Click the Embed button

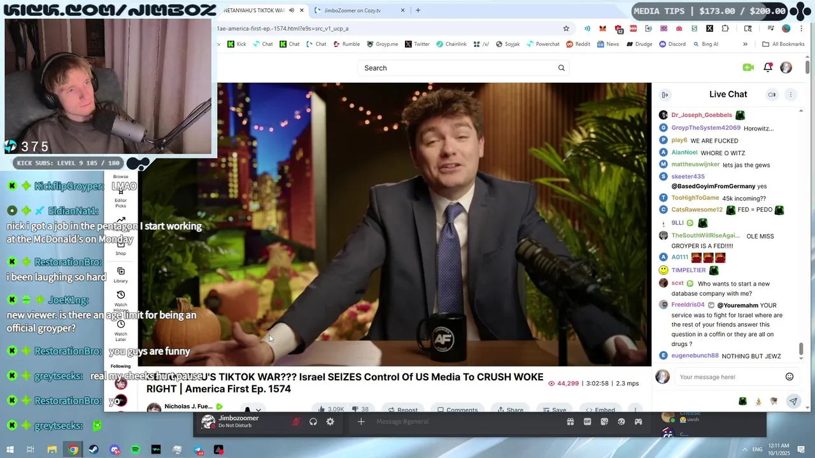[600, 410]
